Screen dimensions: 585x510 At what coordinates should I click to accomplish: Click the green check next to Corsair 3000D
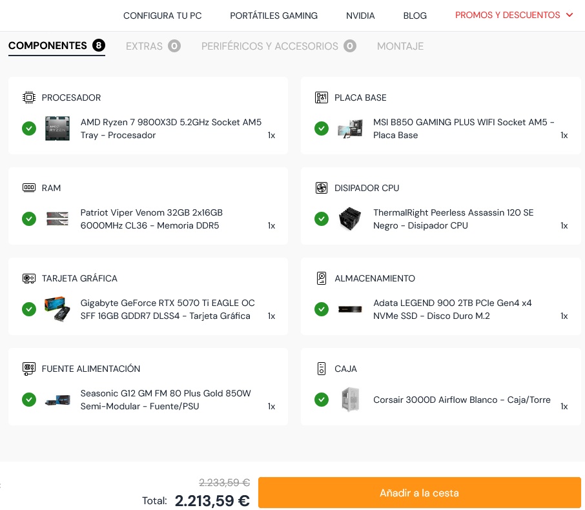(322, 400)
